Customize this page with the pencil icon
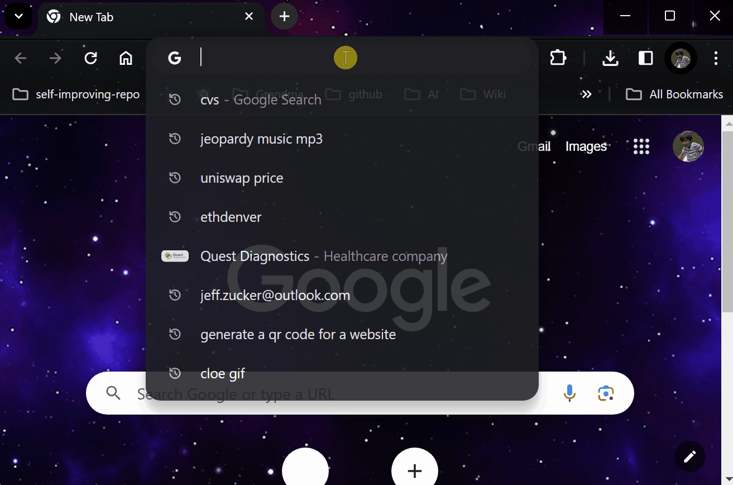This screenshot has width=733, height=485. (x=689, y=457)
